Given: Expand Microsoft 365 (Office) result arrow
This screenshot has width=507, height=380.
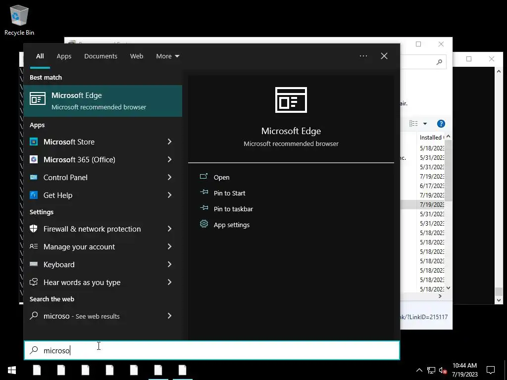Looking at the screenshot, I should coord(169,159).
